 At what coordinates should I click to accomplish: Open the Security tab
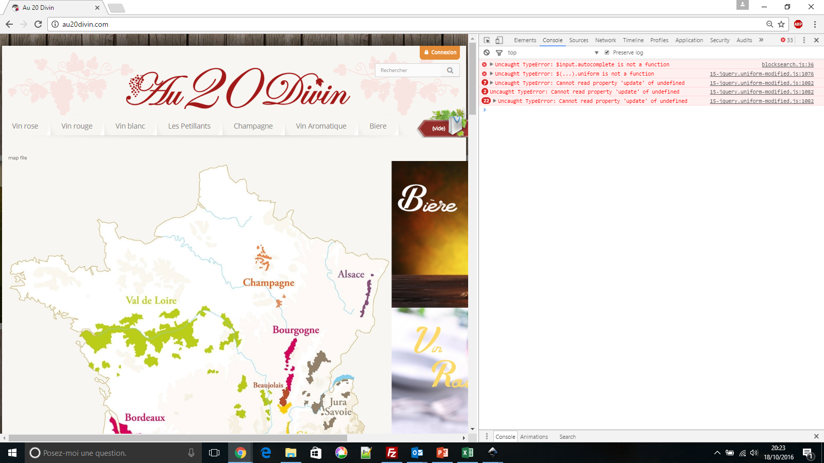pyautogui.click(x=719, y=40)
